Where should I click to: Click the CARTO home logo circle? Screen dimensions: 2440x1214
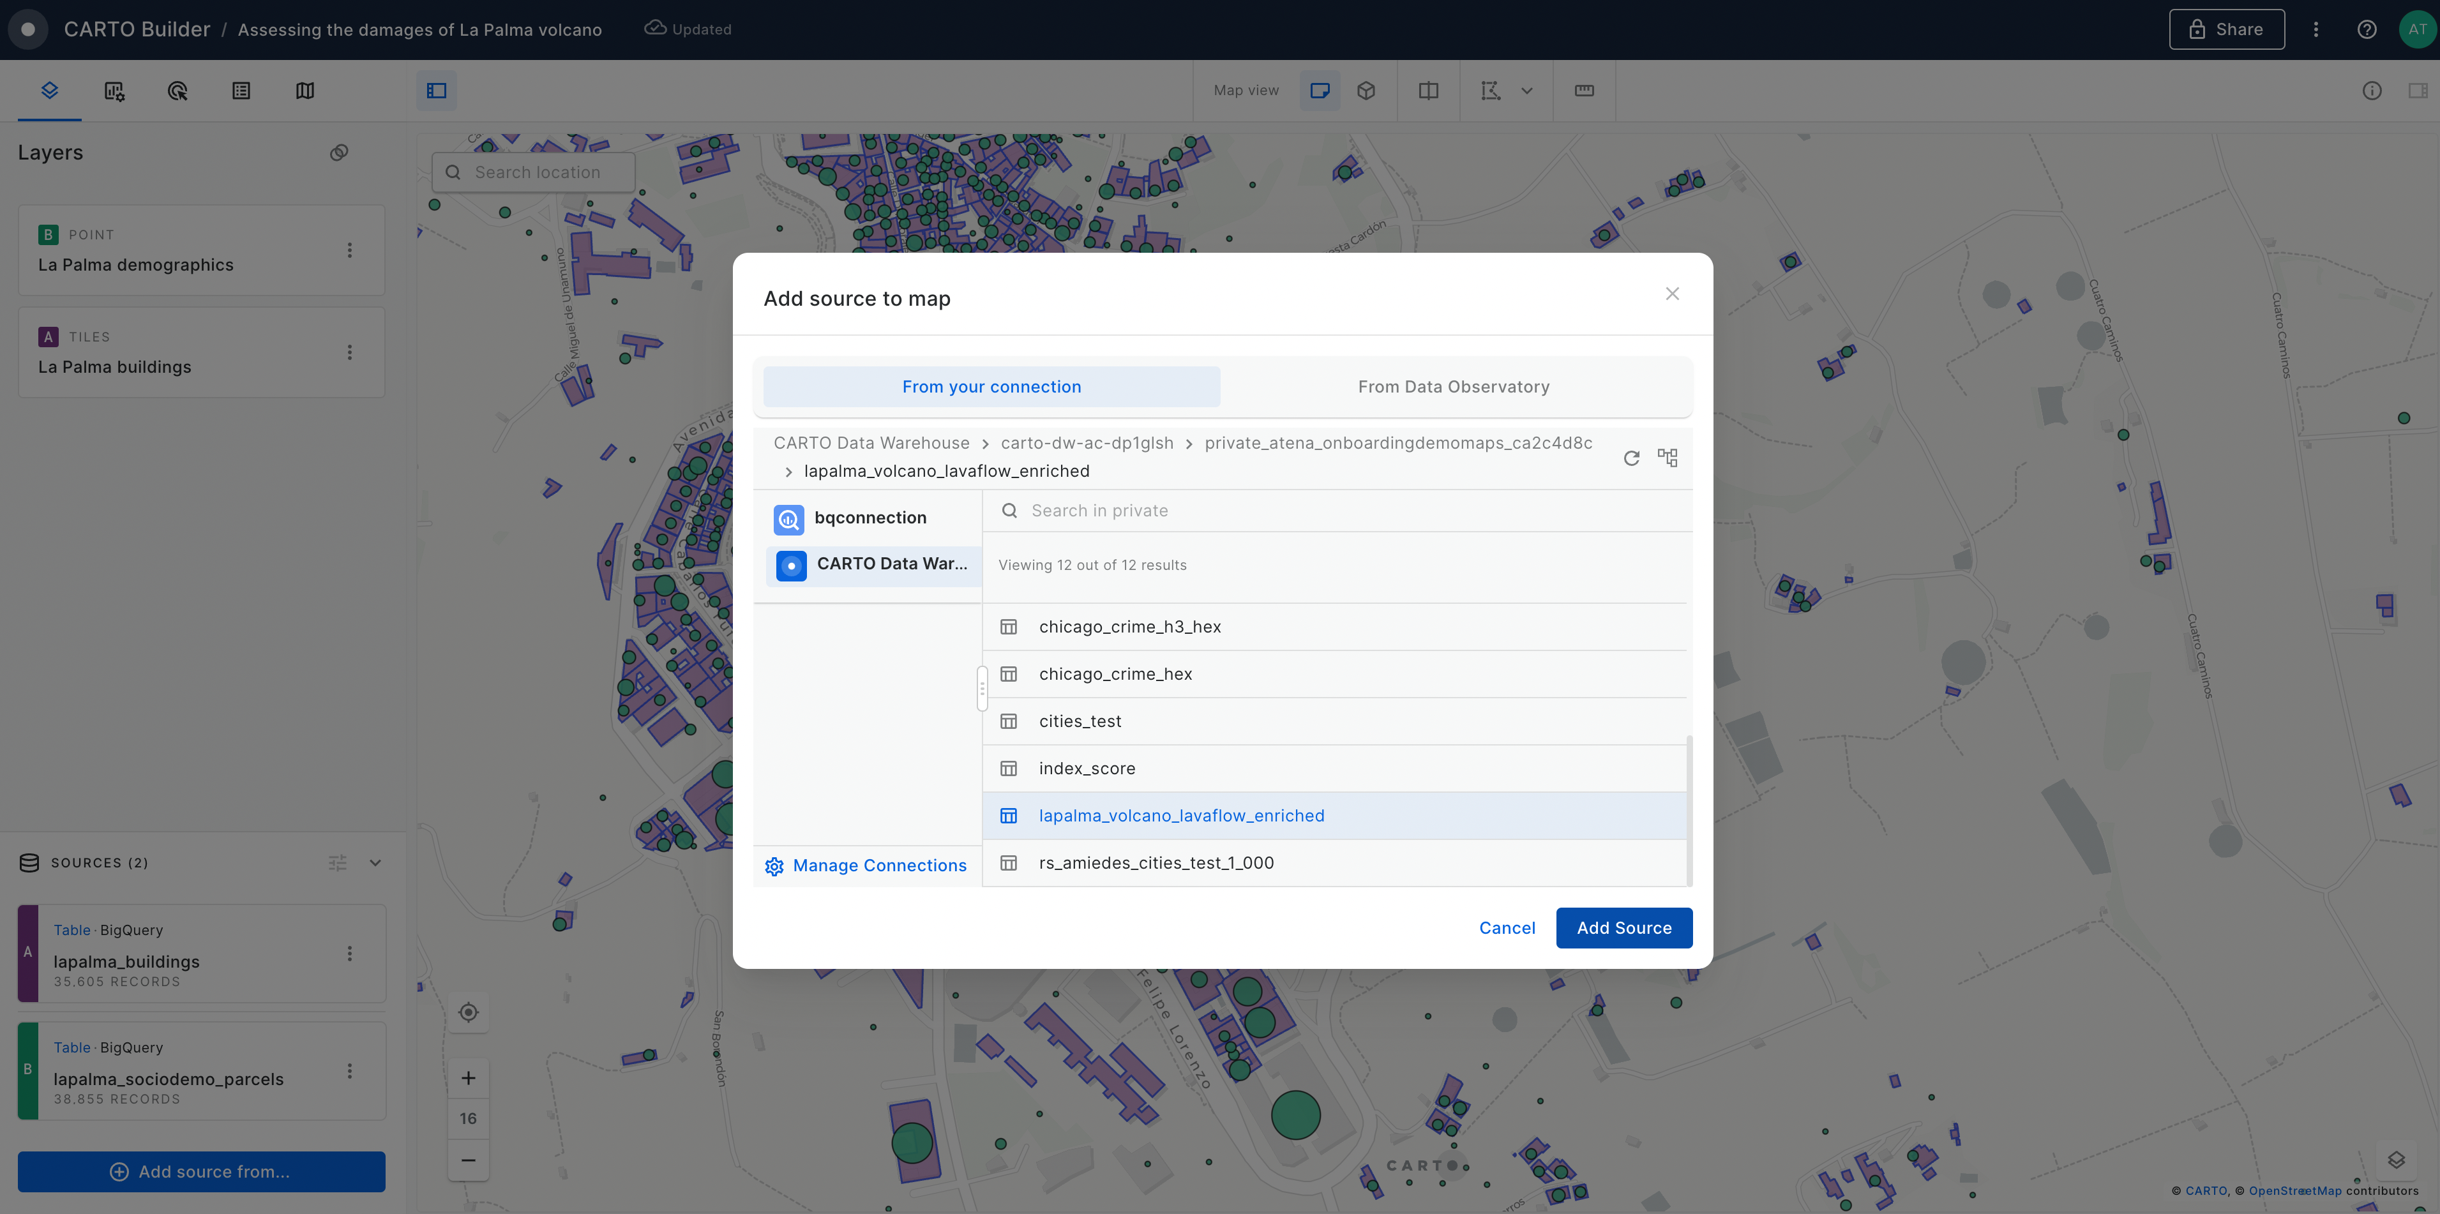(x=29, y=29)
